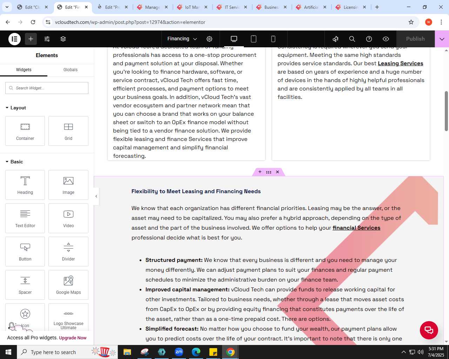Select the Logo Showcase Ultimate widget
449x359 pixels.
(68, 317)
